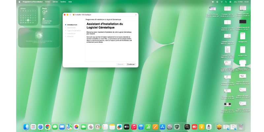
Task: Click the Continuer button in the installer
Action: (x=131, y=64)
